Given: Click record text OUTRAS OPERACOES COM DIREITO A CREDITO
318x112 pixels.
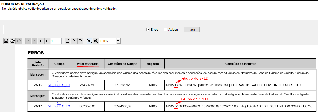Looking at the screenshot, I should click(266, 85).
